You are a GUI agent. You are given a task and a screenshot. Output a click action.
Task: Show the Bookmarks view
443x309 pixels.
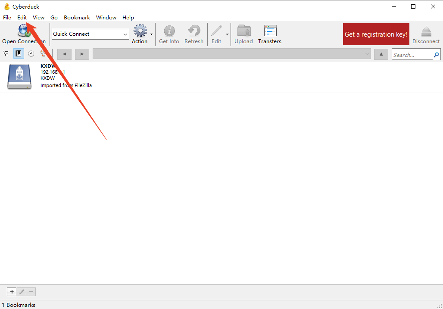(19, 53)
